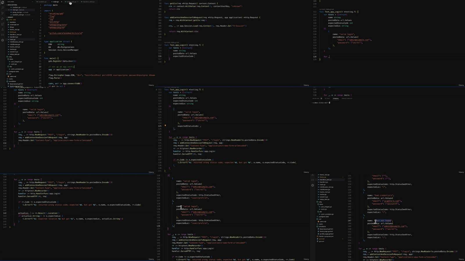Select the main.go editor tab

click(55, 2)
